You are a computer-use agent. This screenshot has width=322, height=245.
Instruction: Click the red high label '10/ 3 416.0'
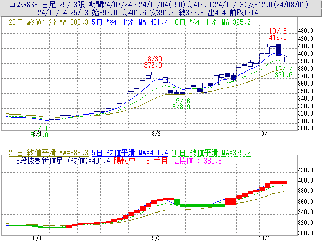coord(278,34)
